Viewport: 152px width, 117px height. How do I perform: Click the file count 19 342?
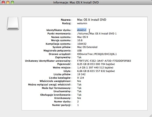81,74
